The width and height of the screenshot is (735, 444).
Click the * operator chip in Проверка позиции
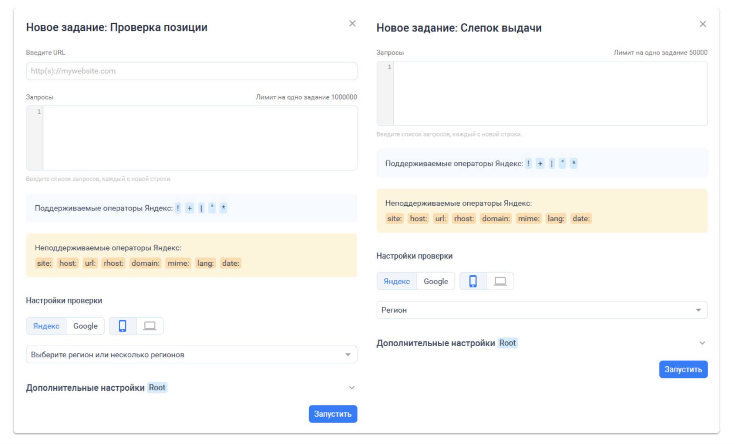pos(224,208)
